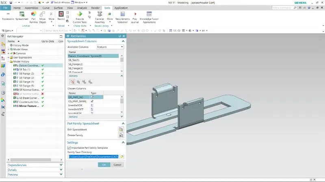Click OK in Part Families dialog
The width and height of the screenshot is (325, 182).
tap(104, 165)
